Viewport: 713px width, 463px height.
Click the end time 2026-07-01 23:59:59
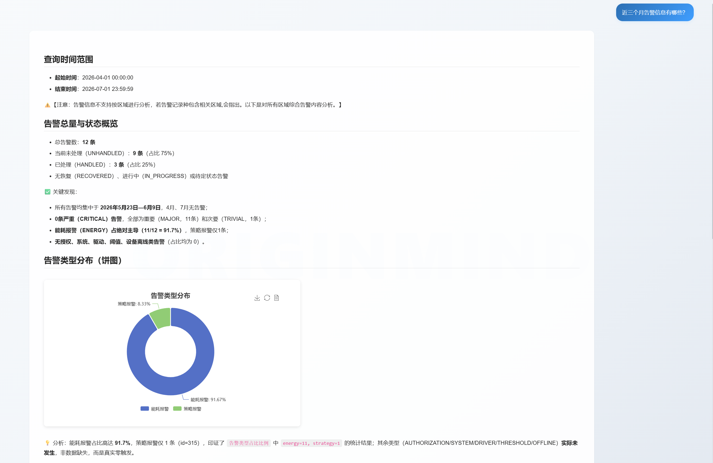107,89
